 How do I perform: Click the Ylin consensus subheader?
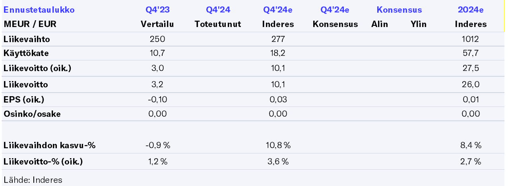[x=419, y=24]
